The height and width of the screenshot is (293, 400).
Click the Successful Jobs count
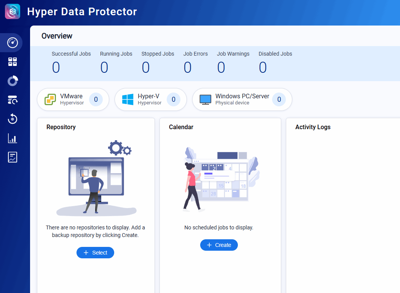[56, 67]
